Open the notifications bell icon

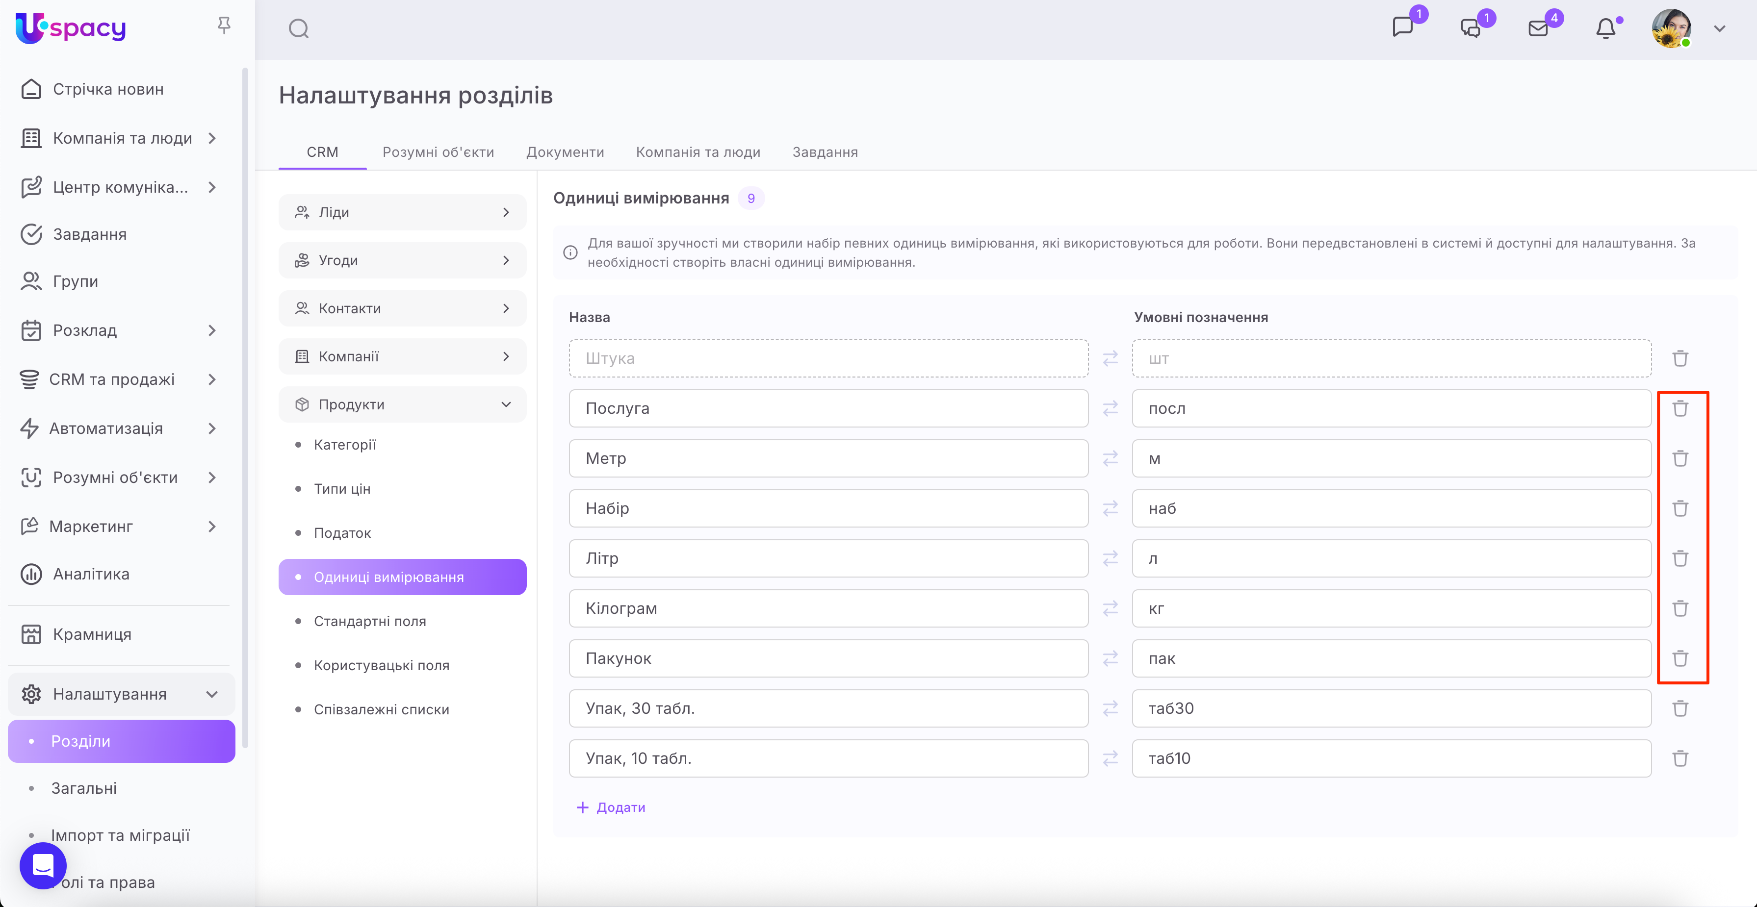[1605, 28]
